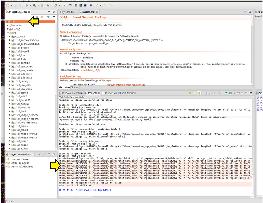Click the red lifebuoy toolbar icon

click(91, 5)
